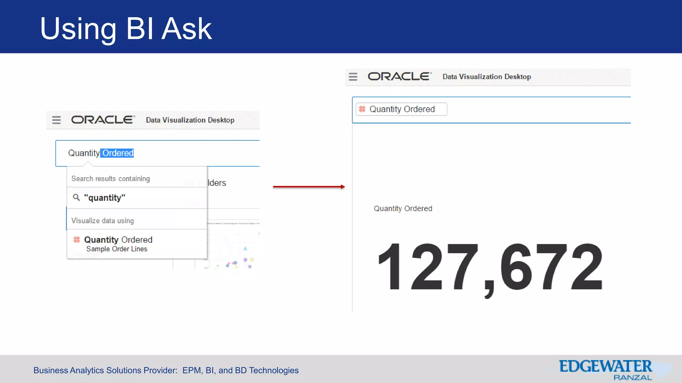This screenshot has height=383, width=682.
Task: Click the Quantity Ordered chip in right search bar
Action: click(x=401, y=109)
